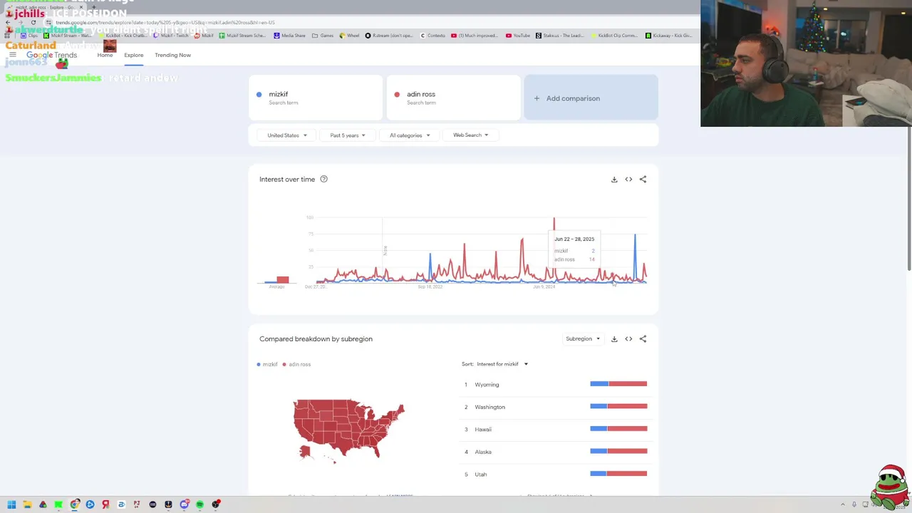The width and height of the screenshot is (912, 513).
Task: Open Discord from the taskbar
Action: (184, 504)
